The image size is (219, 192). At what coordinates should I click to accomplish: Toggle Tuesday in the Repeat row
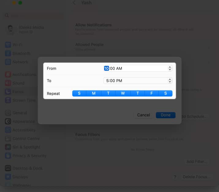[x=108, y=93]
